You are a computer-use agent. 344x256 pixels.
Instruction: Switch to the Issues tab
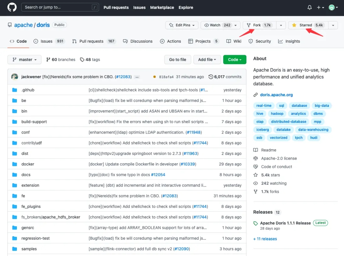[49, 41]
